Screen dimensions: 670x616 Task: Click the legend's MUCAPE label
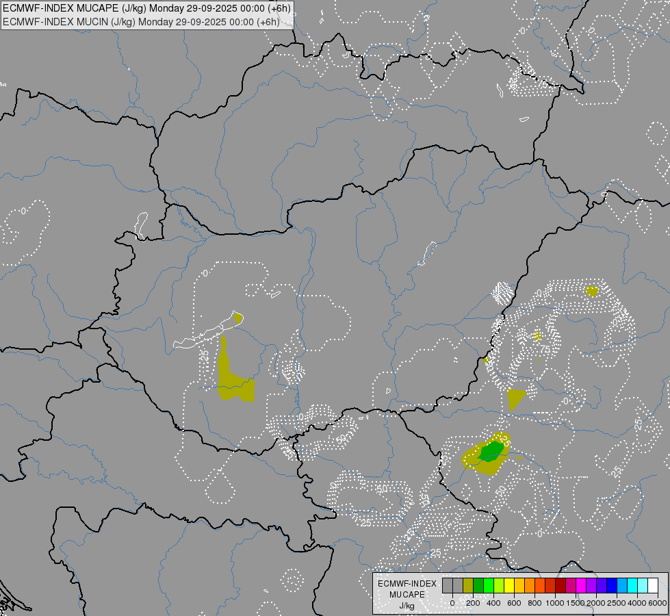click(x=407, y=595)
